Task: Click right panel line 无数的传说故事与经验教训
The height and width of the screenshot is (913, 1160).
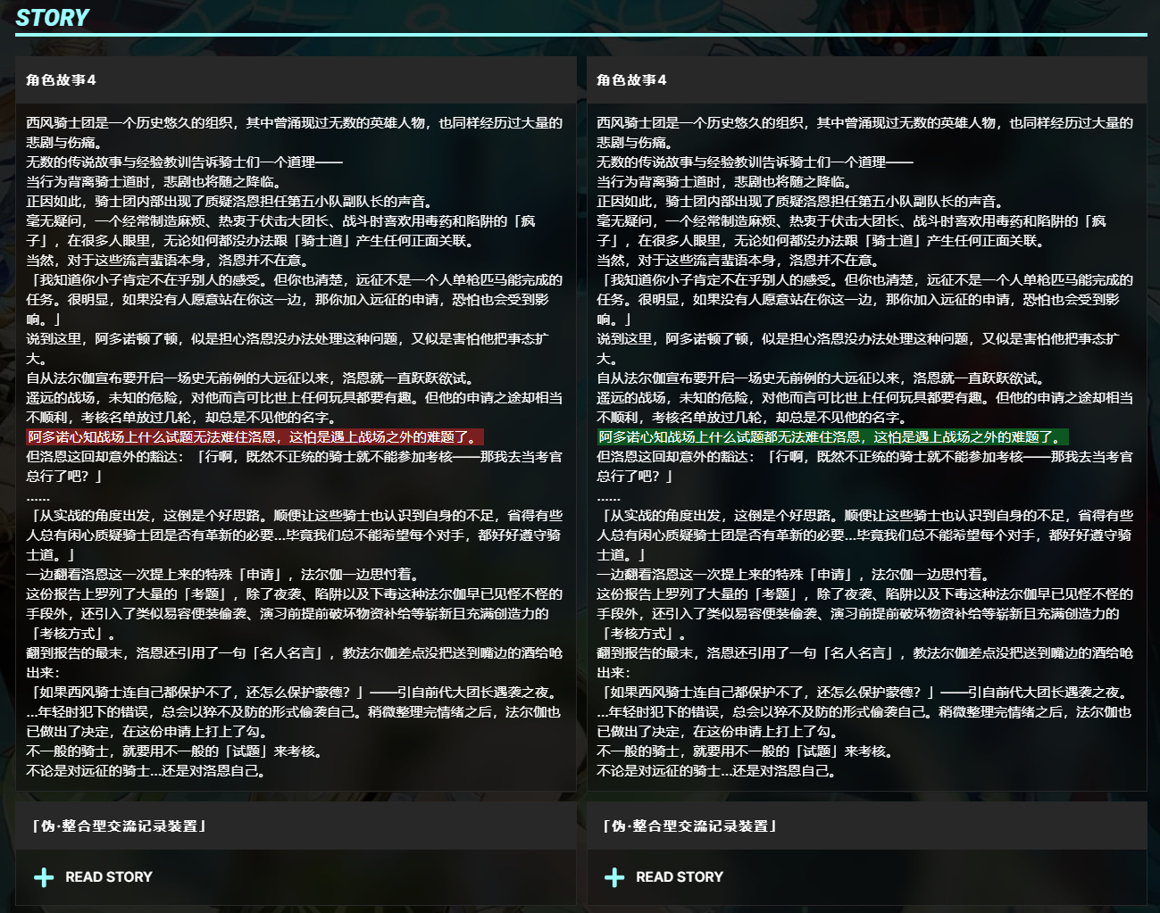Action: tap(755, 162)
